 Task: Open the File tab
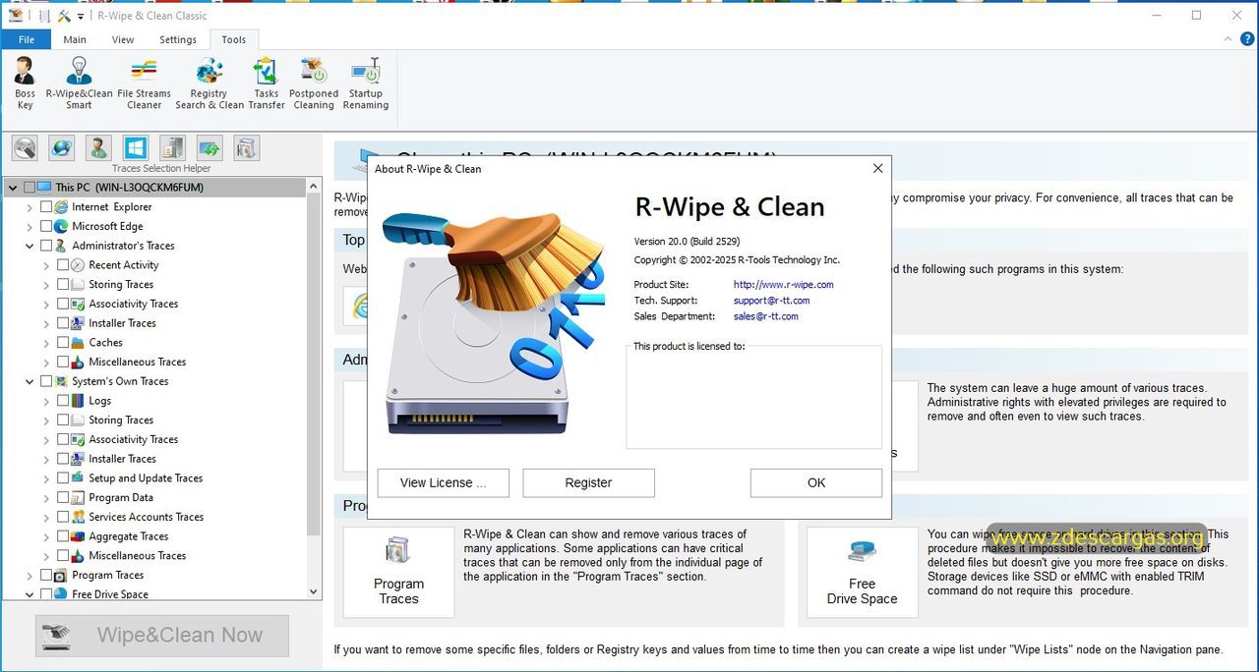tap(27, 39)
